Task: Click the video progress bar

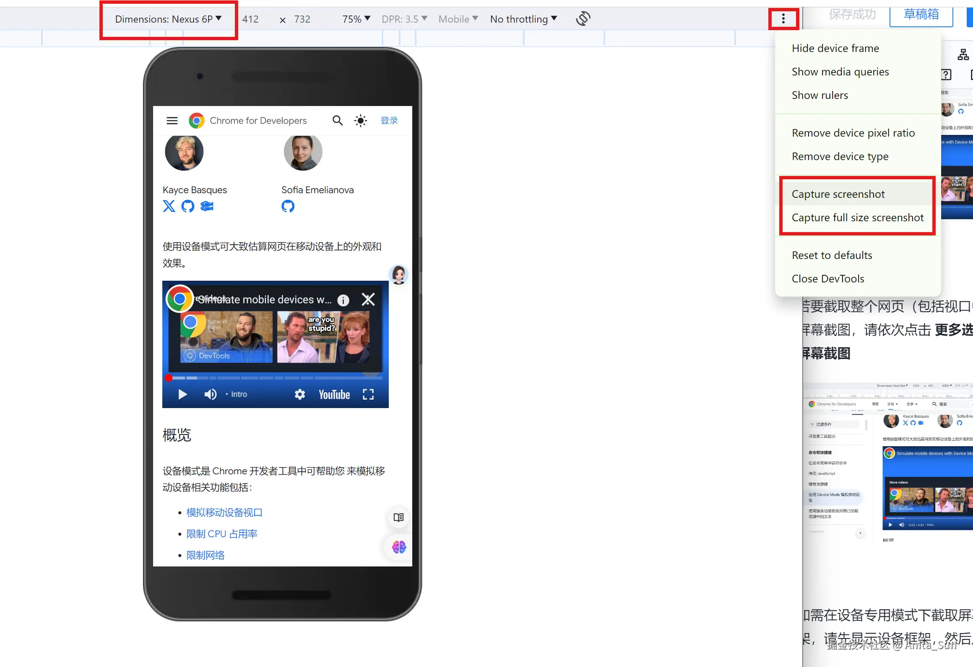Action: pyautogui.click(x=276, y=378)
